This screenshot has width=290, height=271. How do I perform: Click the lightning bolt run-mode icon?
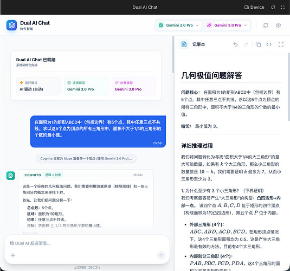[22, 83]
